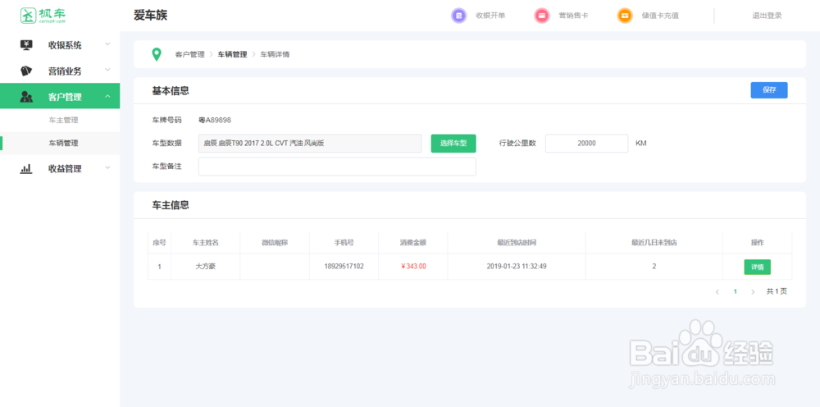Click the 车型数据 field
820x407 pixels.
(310, 144)
